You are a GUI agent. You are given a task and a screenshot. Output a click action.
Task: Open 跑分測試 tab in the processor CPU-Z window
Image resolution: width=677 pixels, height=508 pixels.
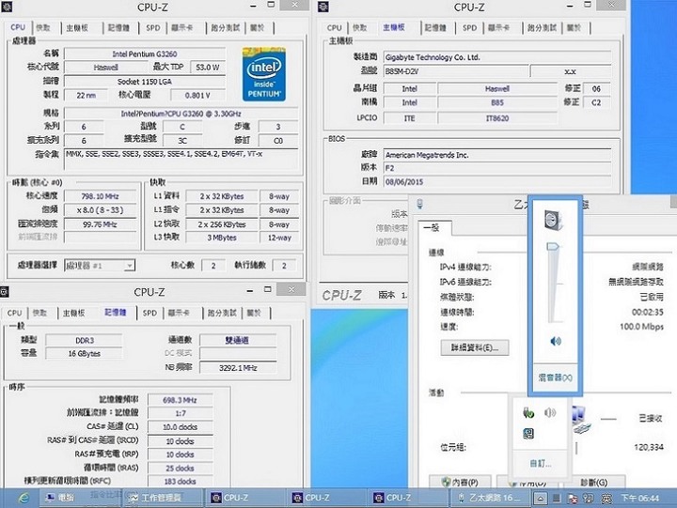coord(226,27)
